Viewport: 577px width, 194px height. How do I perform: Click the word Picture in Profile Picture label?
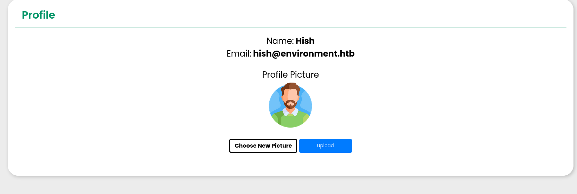(x=304, y=75)
